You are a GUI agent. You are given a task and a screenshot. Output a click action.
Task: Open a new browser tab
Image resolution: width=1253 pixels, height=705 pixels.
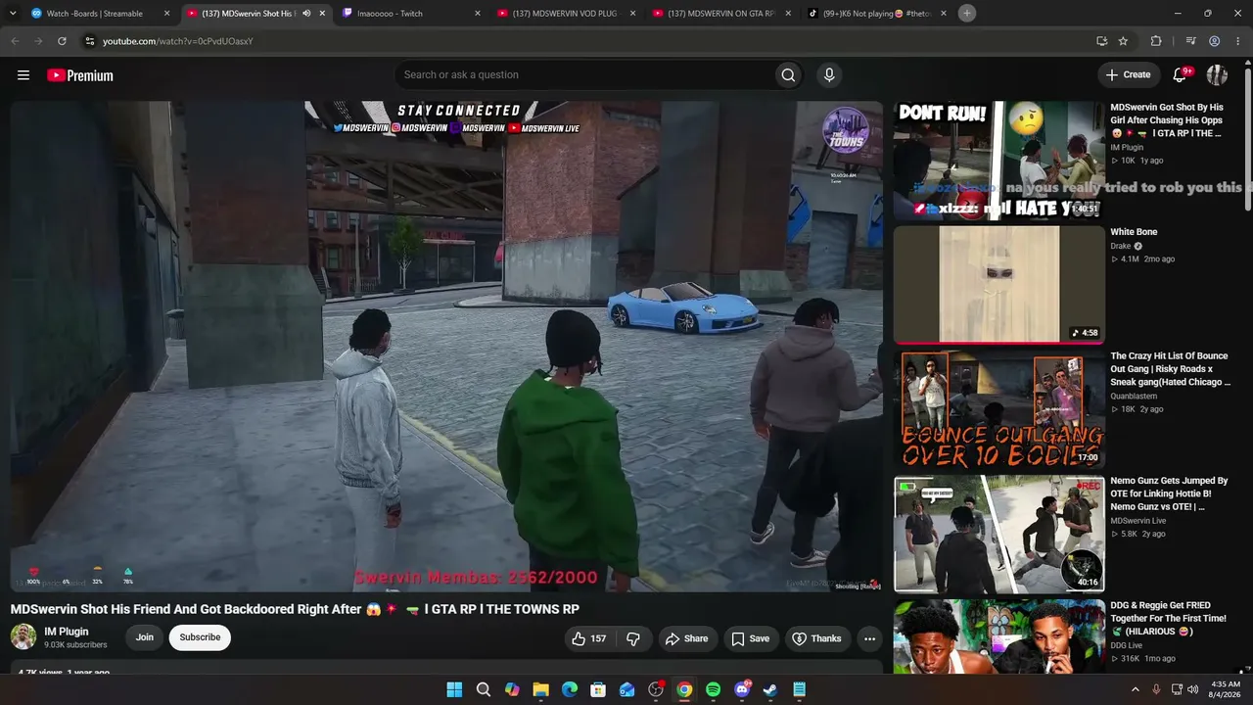click(x=967, y=14)
